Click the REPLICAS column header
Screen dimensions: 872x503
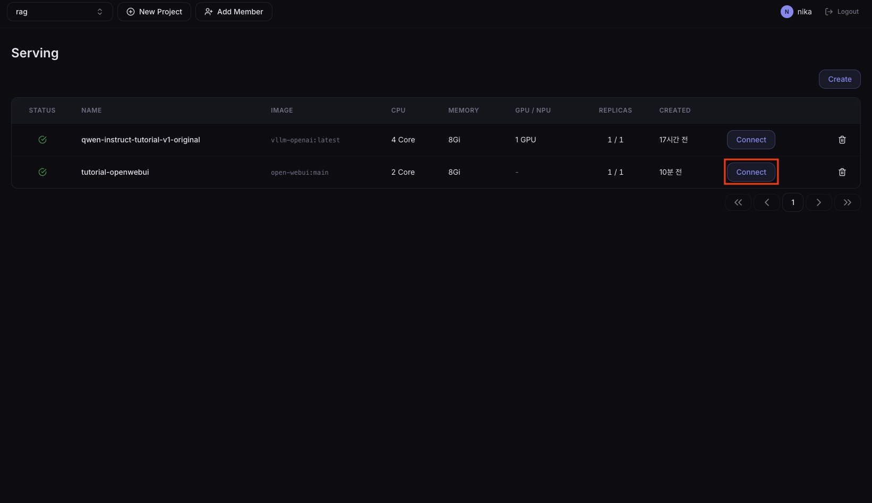point(615,110)
